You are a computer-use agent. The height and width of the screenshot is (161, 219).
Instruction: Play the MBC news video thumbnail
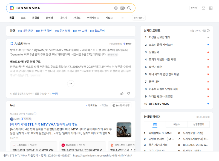pyautogui.click(x=124, y=130)
